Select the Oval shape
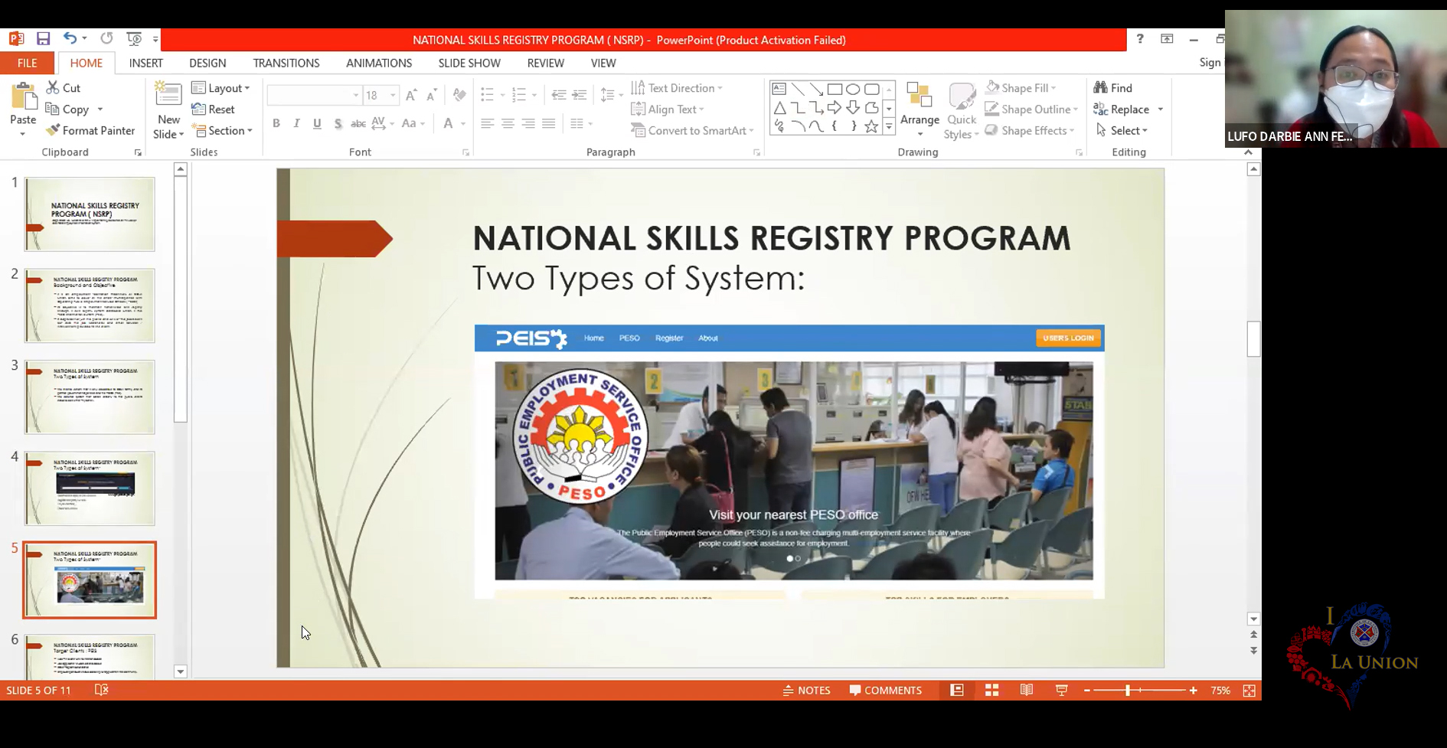This screenshot has height=748, width=1447. pyautogui.click(x=853, y=89)
